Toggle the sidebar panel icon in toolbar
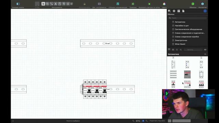Viewport: 219px width, 123px height. tap(18, 4)
